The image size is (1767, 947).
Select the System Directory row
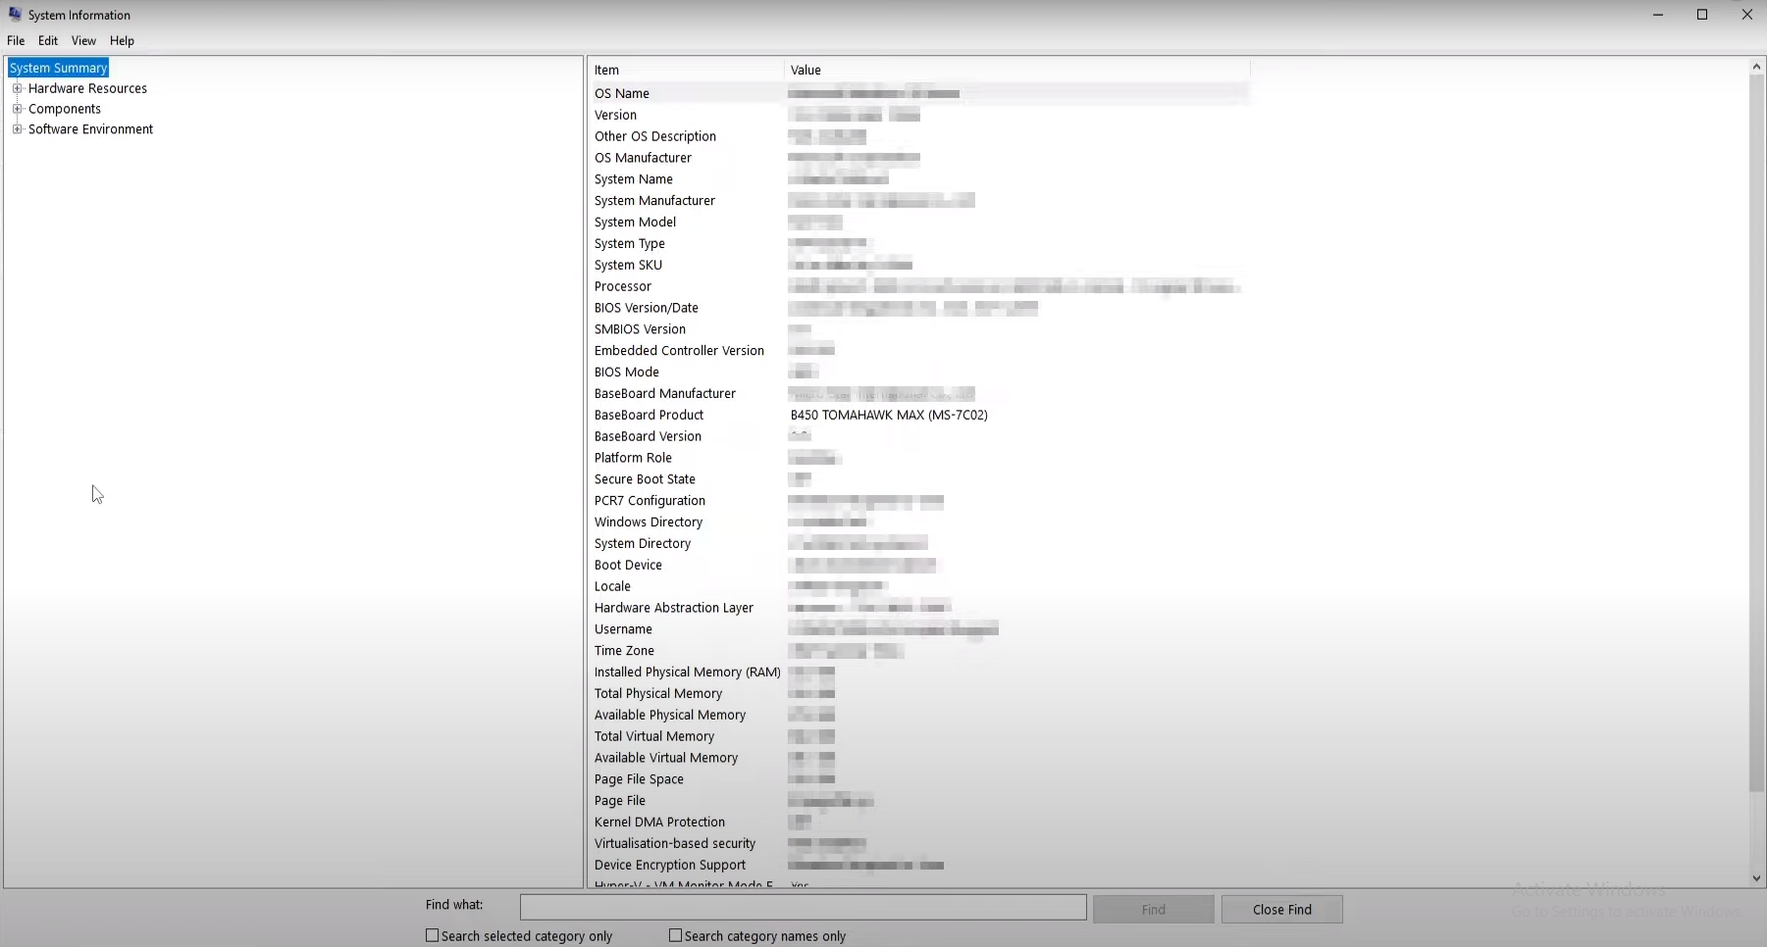click(x=919, y=544)
